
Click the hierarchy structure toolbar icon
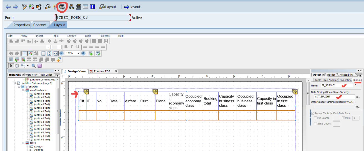click(x=72, y=7)
